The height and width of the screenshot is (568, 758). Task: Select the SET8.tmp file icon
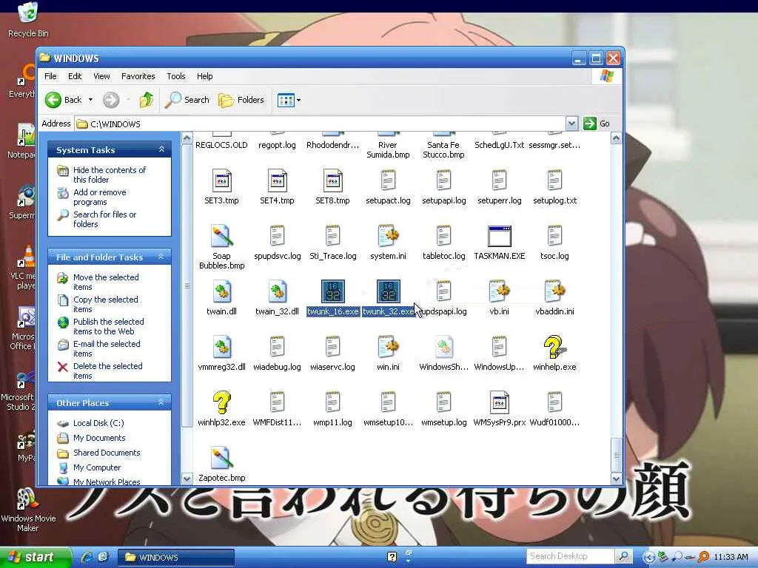coord(332,180)
